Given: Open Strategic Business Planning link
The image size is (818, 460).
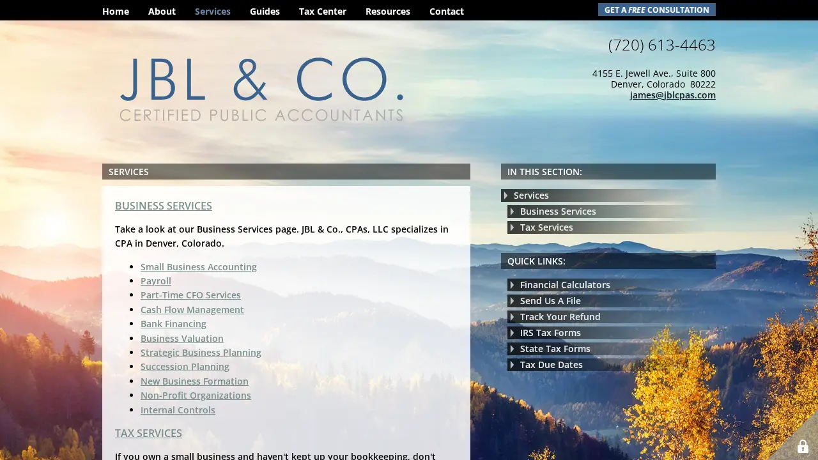Looking at the screenshot, I should pyautogui.click(x=201, y=353).
